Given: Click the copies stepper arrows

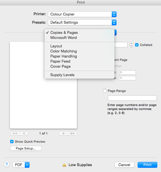Looking at the screenshot, I should 131,45.
